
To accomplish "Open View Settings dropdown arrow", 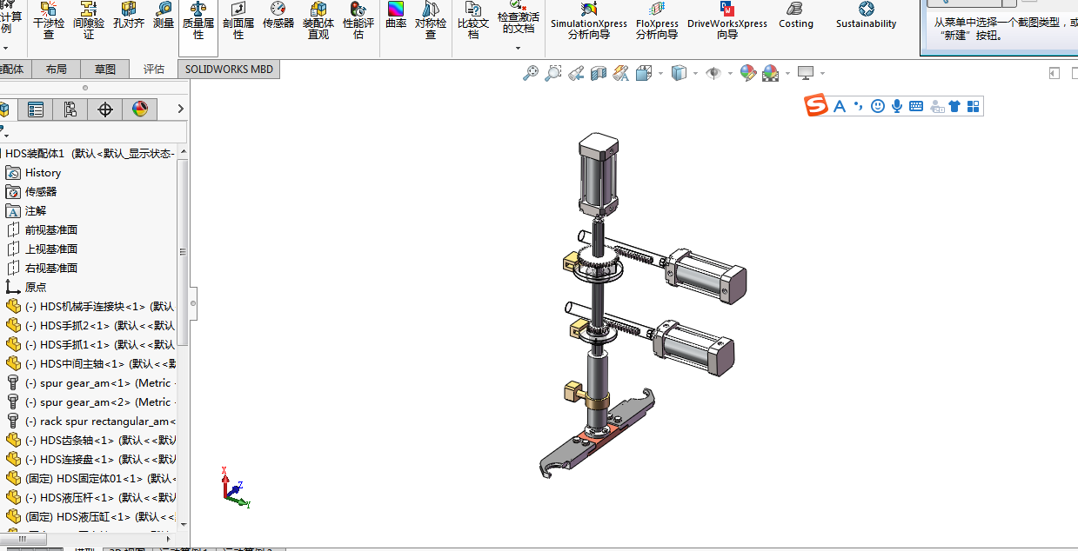I will 822,74.
